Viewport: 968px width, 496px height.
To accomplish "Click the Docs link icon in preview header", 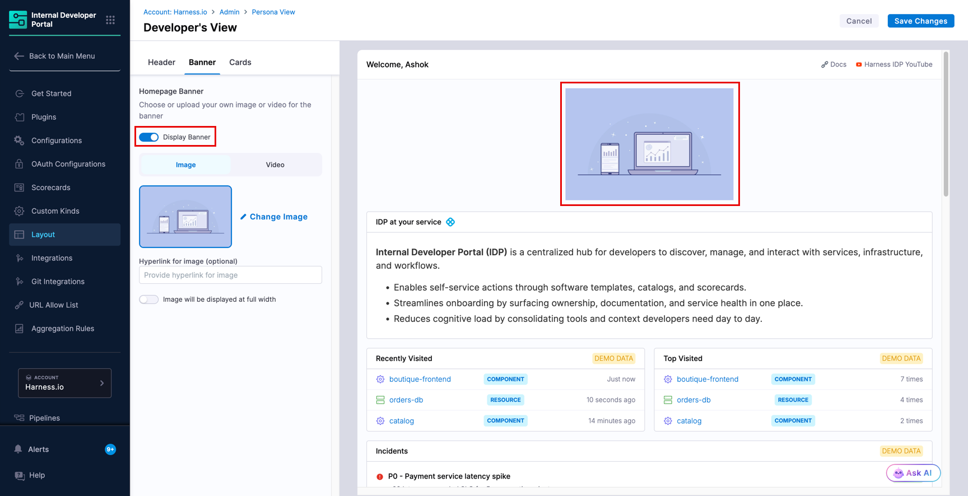I will click(x=825, y=64).
